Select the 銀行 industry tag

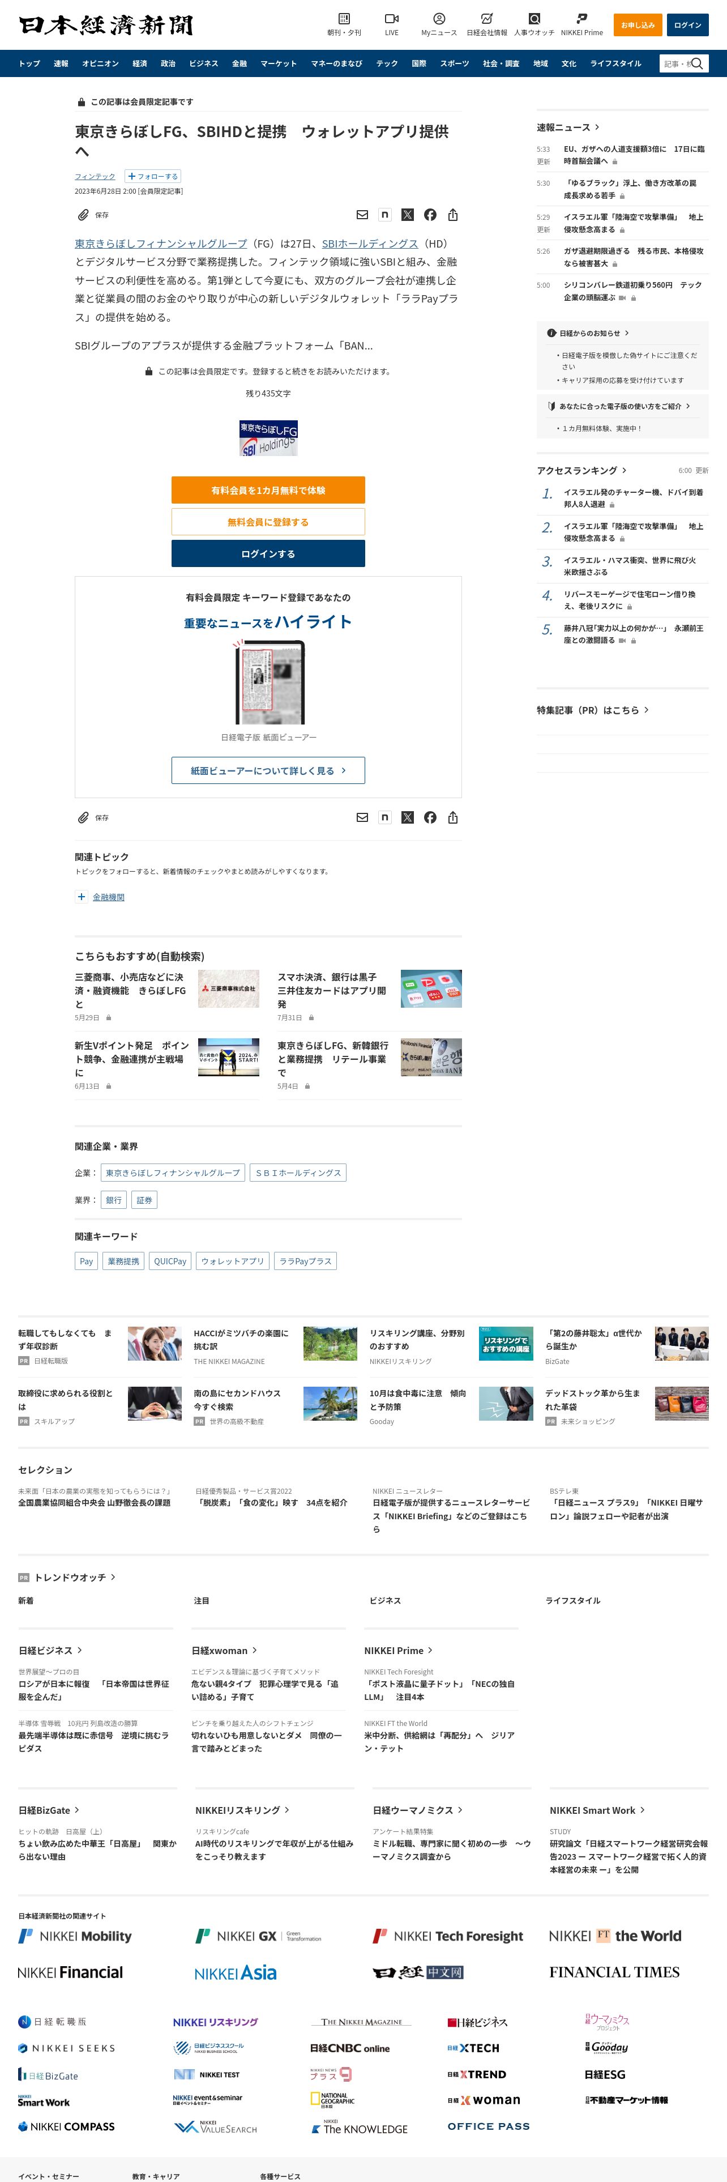[114, 1200]
